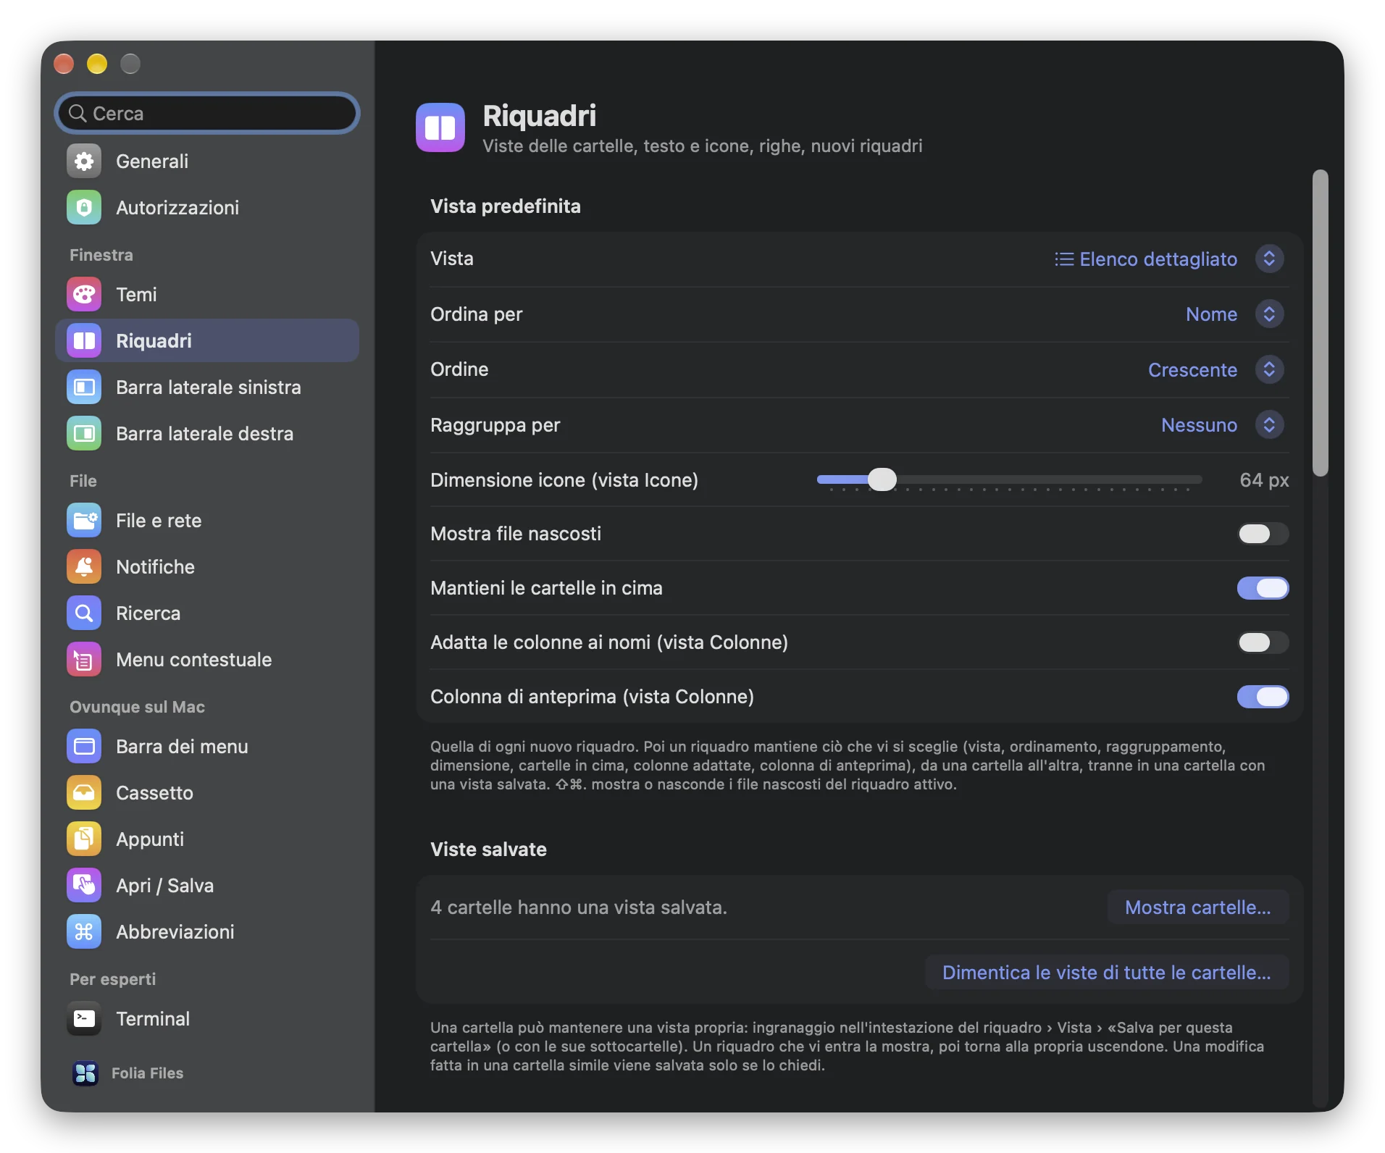1385x1153 pixels.
Task: Open the Raggruppa per Nessuno dropdown
Action: [1222, 425]
